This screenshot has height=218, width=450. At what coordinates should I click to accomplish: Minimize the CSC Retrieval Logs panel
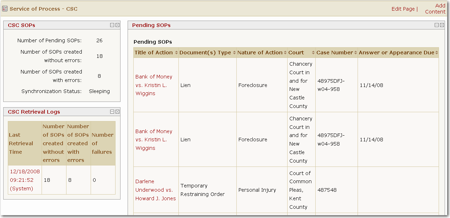(112, 112)
